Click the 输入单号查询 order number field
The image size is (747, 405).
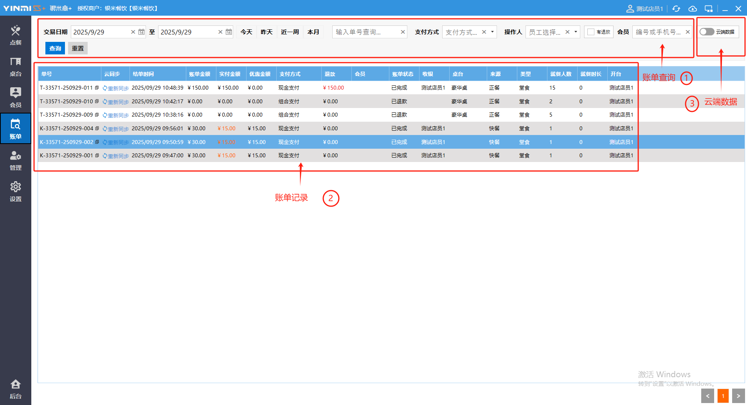point(366,32)
